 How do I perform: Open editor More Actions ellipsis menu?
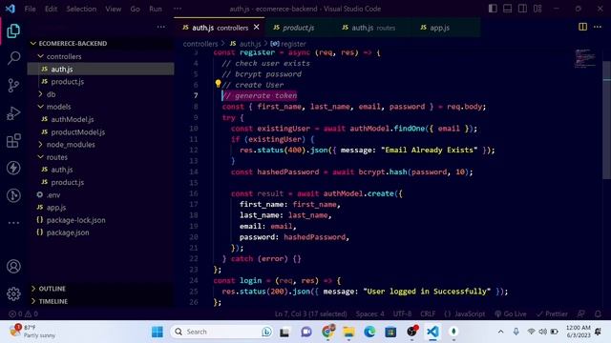[598, 27]
